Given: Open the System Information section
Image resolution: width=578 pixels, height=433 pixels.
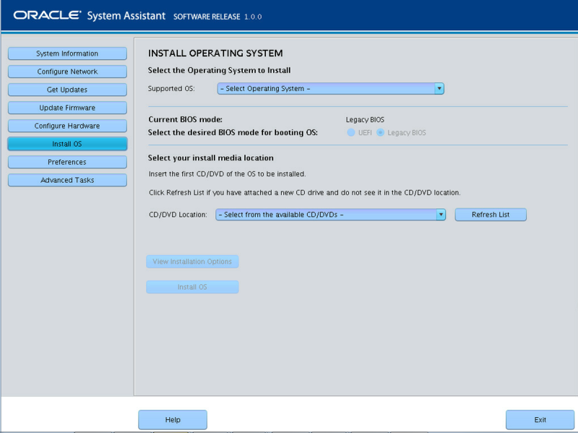Looking at the screenshot, I should [x=67, y=53].
